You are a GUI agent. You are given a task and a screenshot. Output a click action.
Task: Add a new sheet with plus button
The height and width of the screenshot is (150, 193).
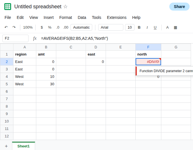pos(6,146)
